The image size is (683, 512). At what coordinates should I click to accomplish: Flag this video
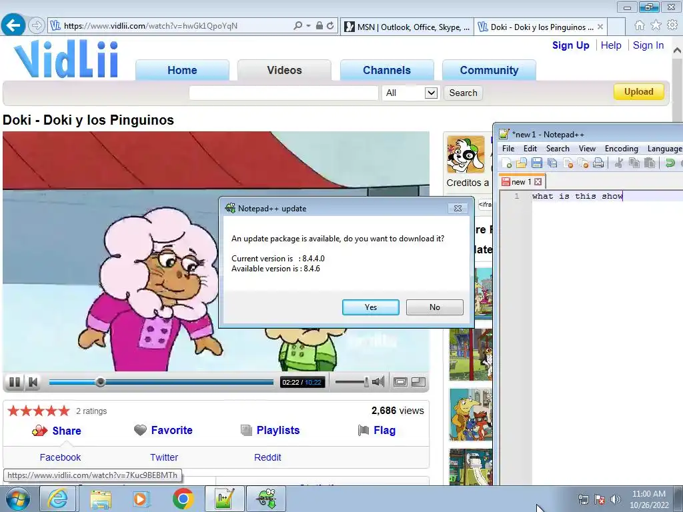click(385, 430)
